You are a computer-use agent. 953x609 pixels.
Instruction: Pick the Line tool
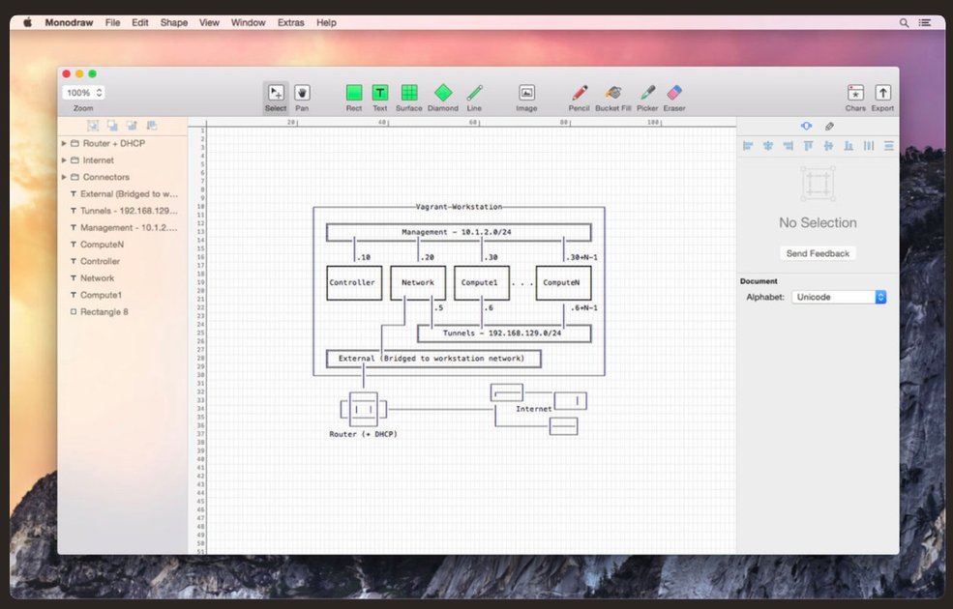(x=474, y=94)
